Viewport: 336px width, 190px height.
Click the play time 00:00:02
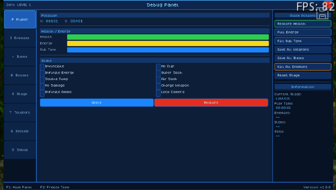pyautogui.click(x=283, y=108)
